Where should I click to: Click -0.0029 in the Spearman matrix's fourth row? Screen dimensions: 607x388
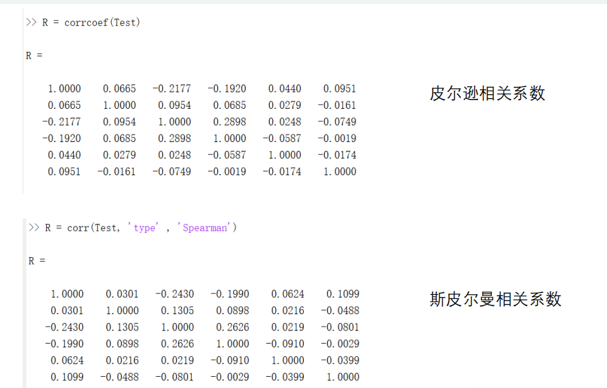click(x=340, y=344)
